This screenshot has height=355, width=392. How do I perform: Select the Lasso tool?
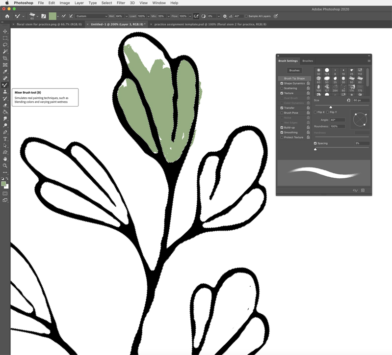pos(5,45)
